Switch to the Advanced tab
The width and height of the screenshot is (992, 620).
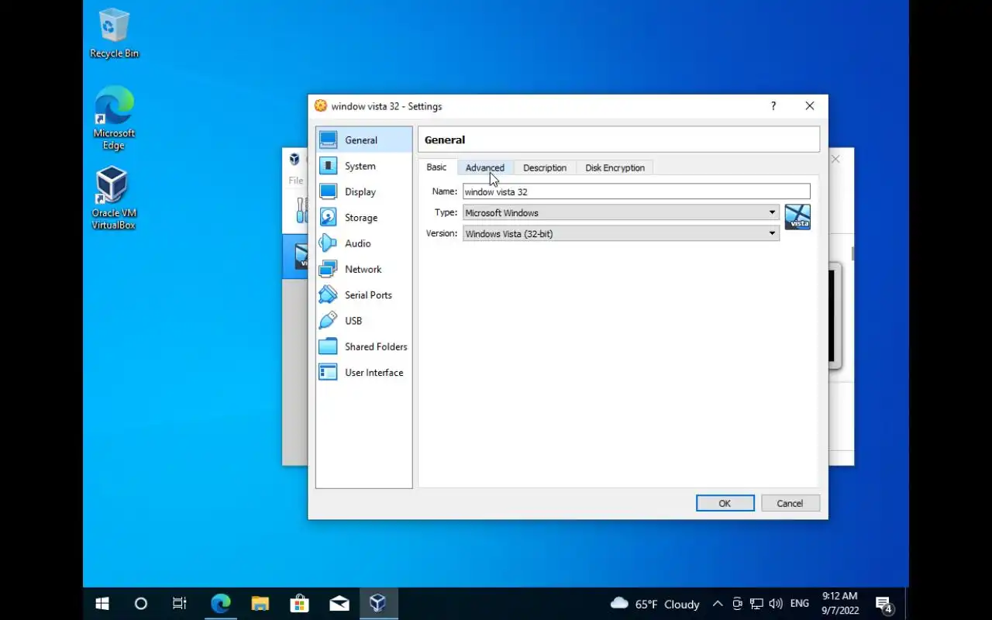coord(484,167)
